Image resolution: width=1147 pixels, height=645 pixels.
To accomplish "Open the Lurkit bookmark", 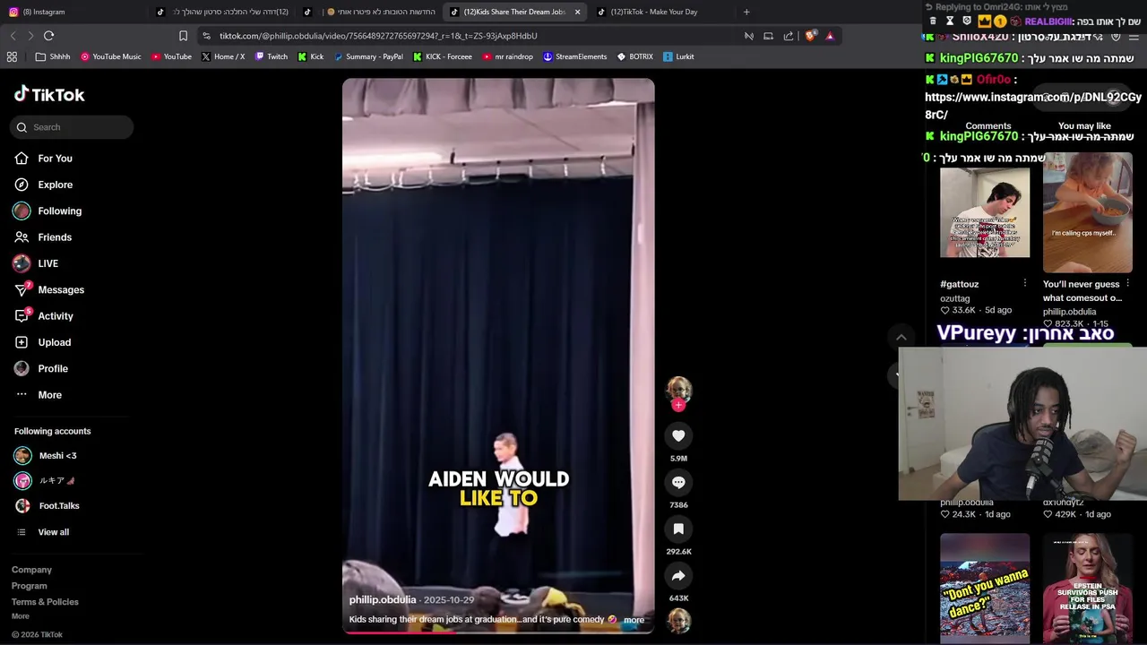I will tap(678, 56).
